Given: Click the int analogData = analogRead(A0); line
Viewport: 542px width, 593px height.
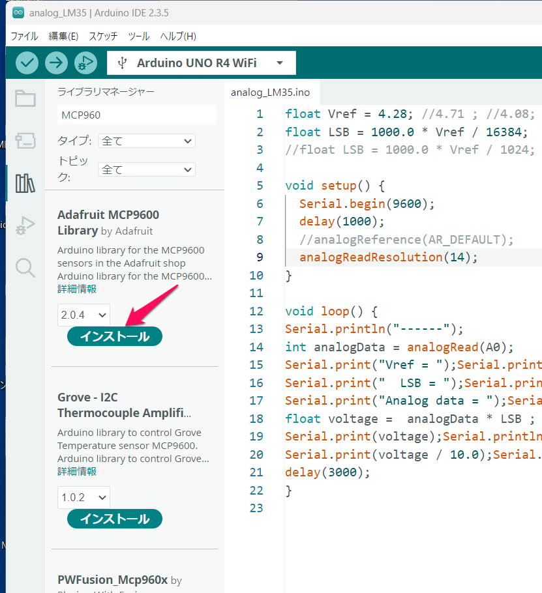Looking at the screenshot, I should coord(399,347).
